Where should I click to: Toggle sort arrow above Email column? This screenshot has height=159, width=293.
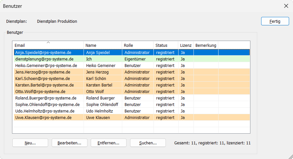click(x=48, y=42)
